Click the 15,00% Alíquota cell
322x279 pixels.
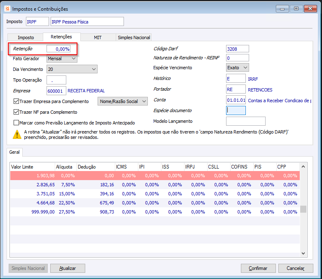66,194
